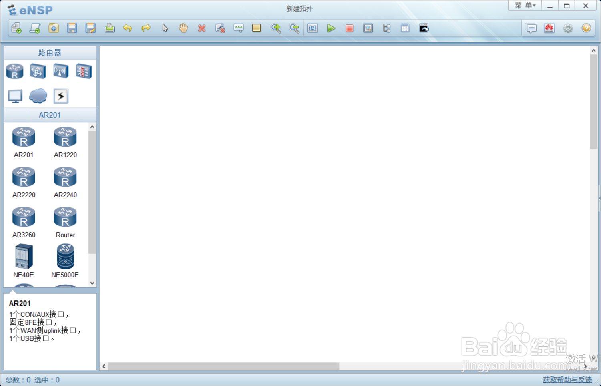Pick the NE40E device
This screenshot has height=386, width=601.
[24, 261]
